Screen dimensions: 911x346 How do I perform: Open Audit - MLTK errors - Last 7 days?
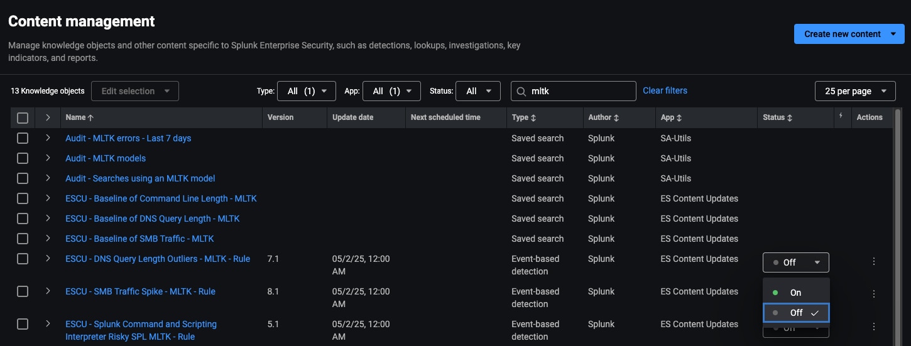[x=128, y=138]
